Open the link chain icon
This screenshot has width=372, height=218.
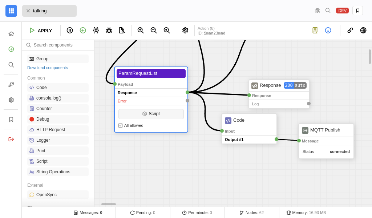tap(350, 31)
